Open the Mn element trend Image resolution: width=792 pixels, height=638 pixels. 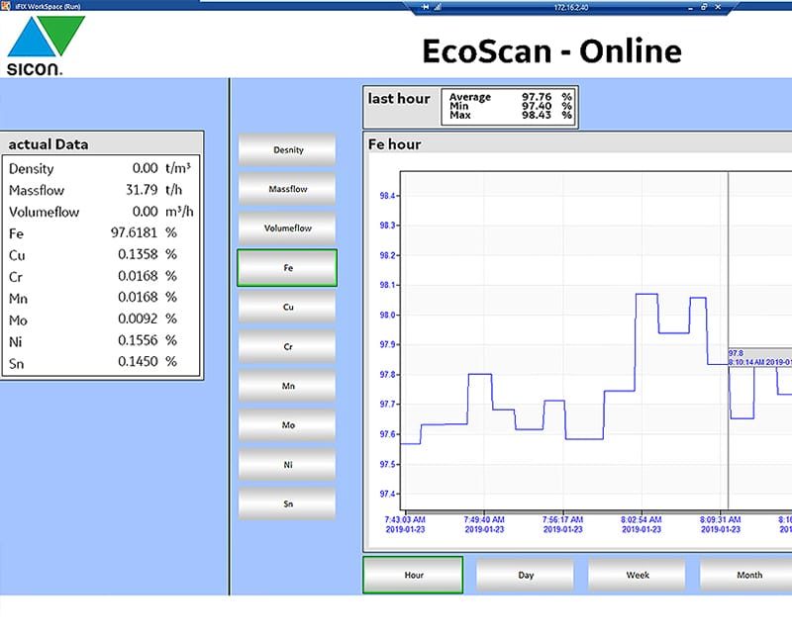coord(287,386)
